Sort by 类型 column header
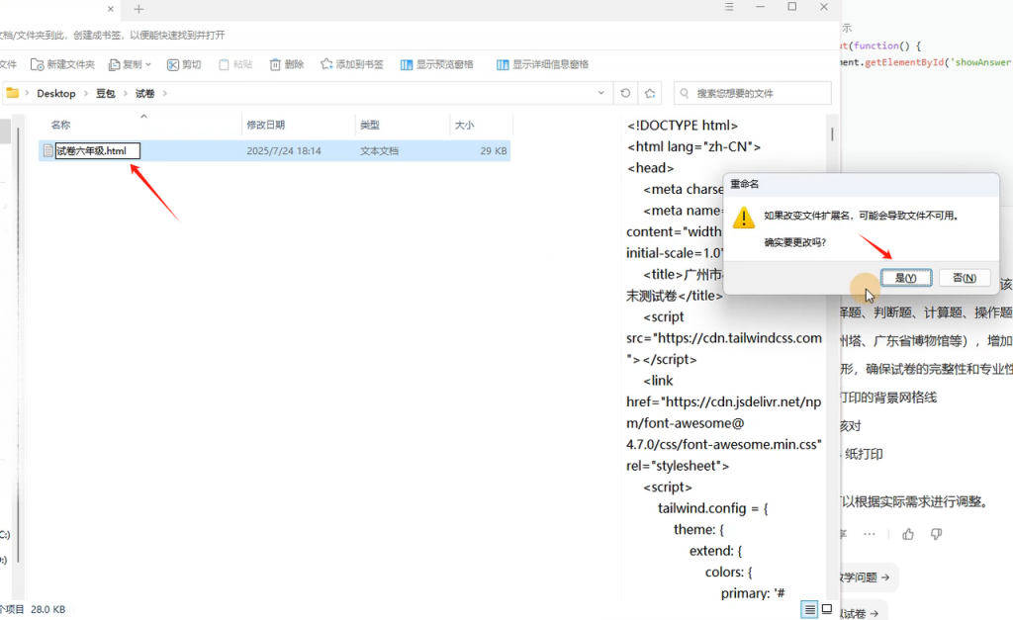Screen dimensions: 1013x620 coord(370,125)
